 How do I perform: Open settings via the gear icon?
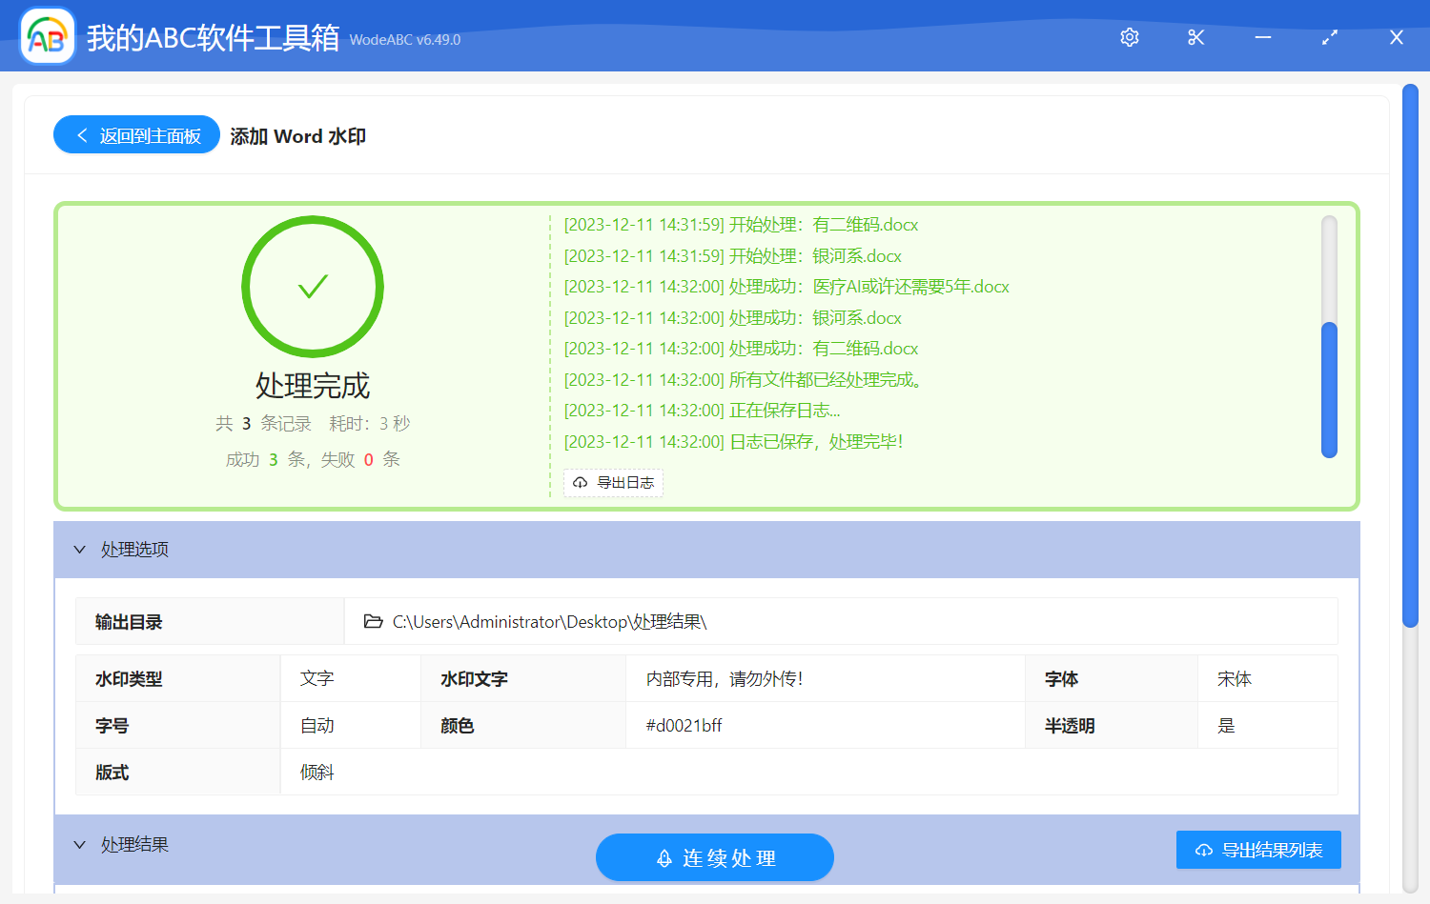tap(1130, 37)
